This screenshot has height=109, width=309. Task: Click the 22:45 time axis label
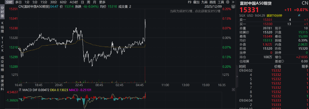pos(79,85)
